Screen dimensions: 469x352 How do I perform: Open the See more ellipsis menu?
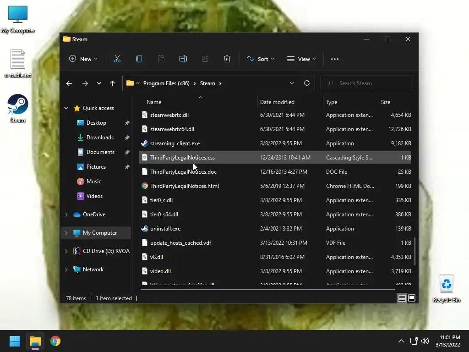point(335,59)
